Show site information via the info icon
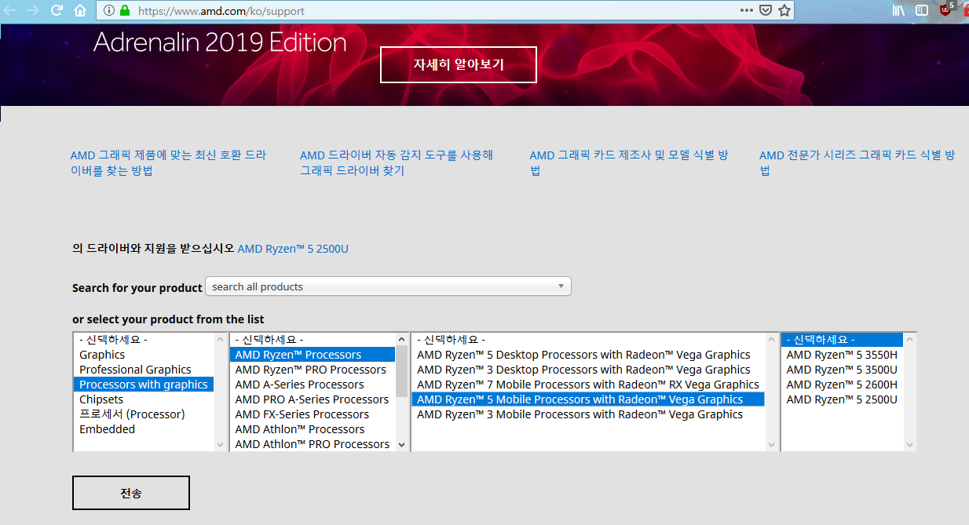This screenshot has width=969, height=525. coord(108,11)
